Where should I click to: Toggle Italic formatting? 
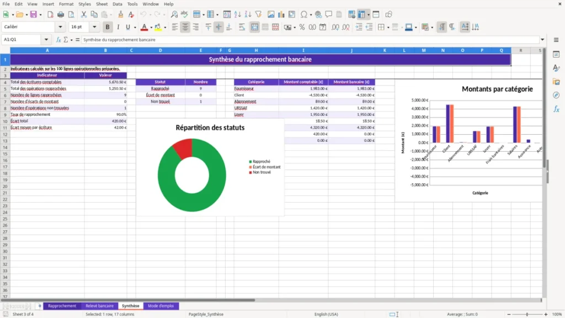tap(118, 27)
